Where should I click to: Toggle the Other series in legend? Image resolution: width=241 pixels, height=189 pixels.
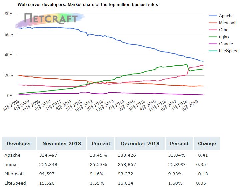(219, 30)
